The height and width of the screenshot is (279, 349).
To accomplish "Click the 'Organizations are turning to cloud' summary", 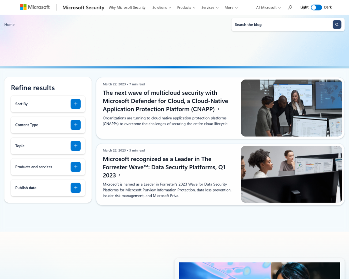I will click(x=165, y=121).
